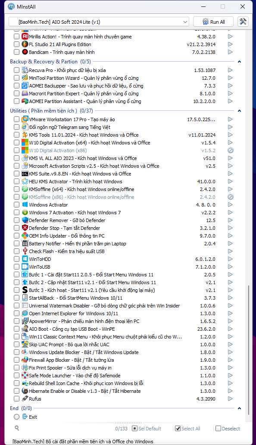This screenshot has width=256, height=445.
Task: Tick the Windows 7 Activation checkbox
Action: click(x=16, y=212)
